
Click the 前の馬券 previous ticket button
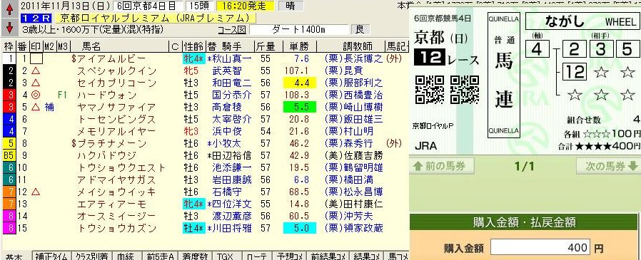pos(443,166)
